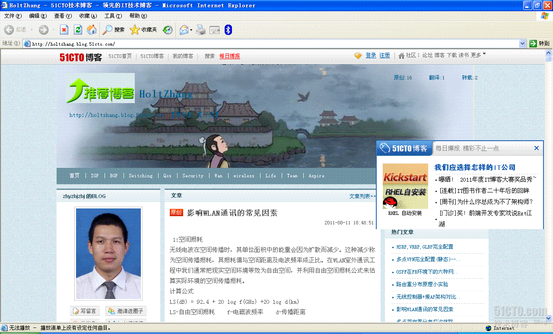The width and height of the screenshot is (553, 334).
Task: Open the 收藏夹 favorites star
Action: (x=143, y=30)
